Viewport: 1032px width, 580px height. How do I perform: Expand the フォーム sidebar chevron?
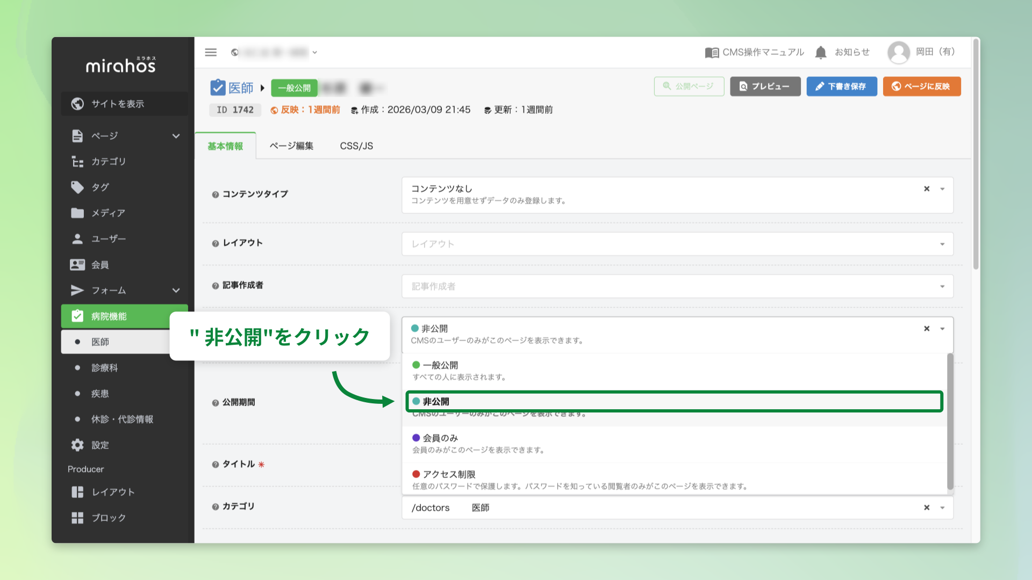[x=176, y=291]
